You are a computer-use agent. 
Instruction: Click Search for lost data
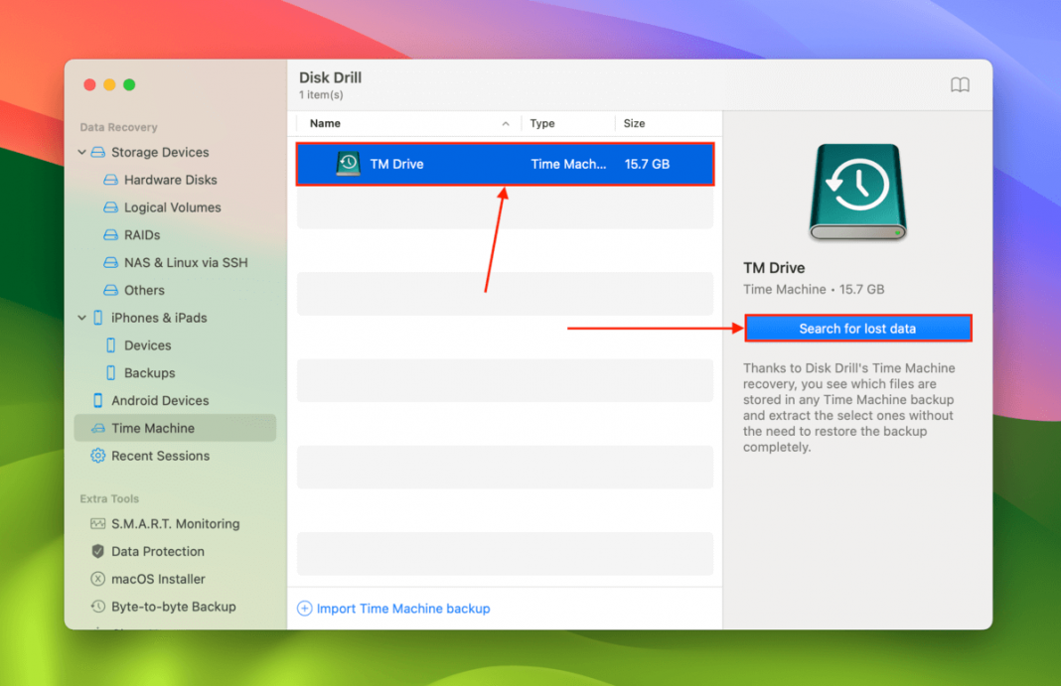click(857, 328)
